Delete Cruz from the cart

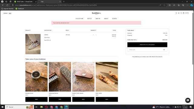[x=114, y=36]
